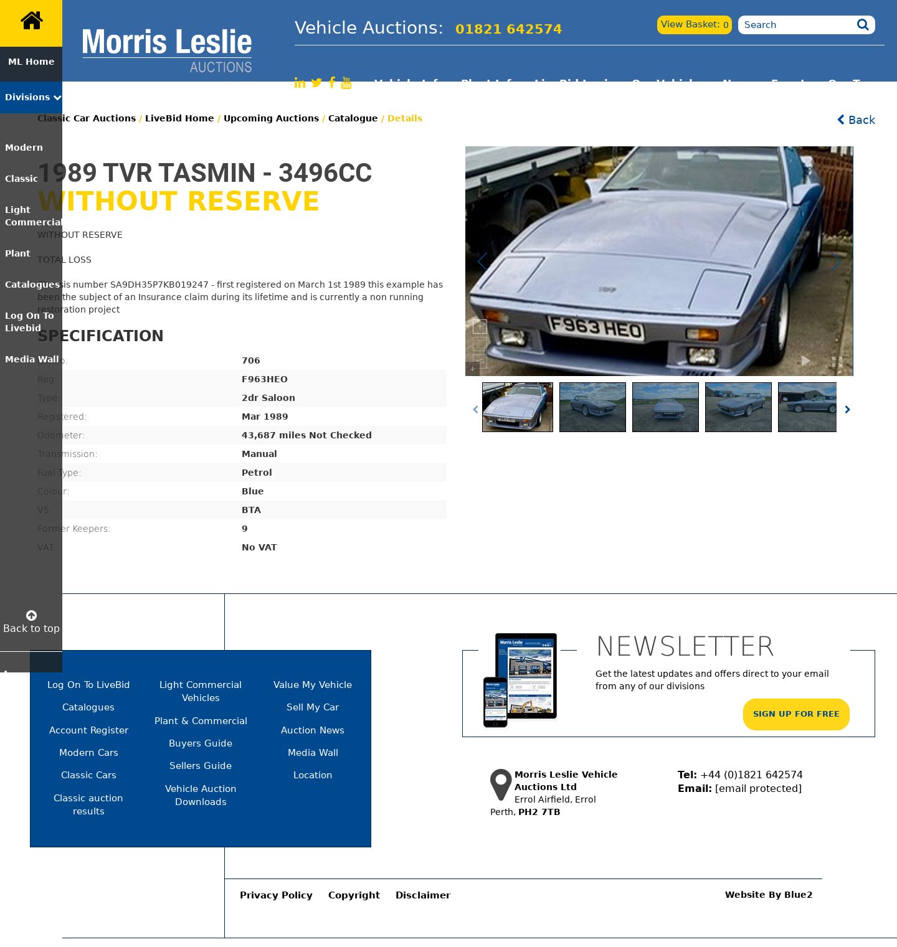
Task: Open footer Log On To LiveBid link
Action: click(x=88, y=685)
